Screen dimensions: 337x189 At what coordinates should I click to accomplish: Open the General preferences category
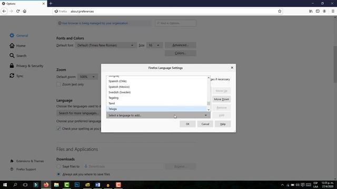pyautogui.click(x=19, y=36)
